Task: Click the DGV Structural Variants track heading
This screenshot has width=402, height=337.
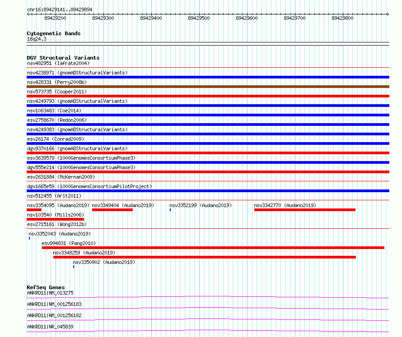Action: coord(63,58)
